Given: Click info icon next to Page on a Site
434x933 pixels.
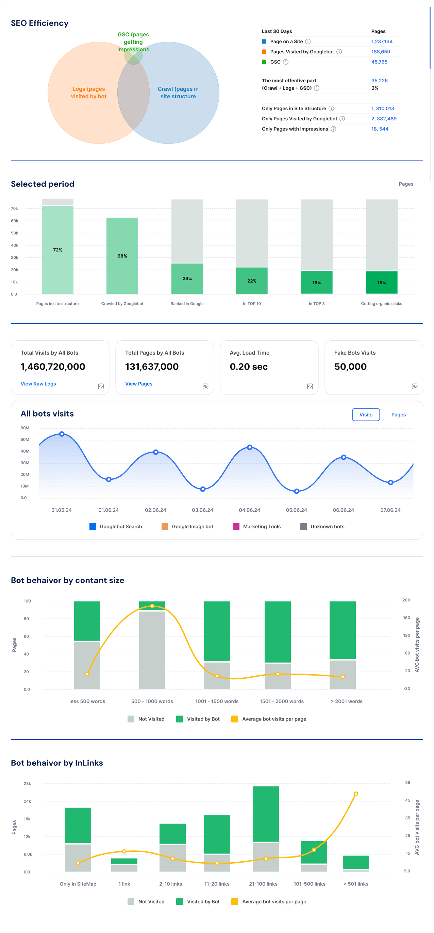Looking at the screenshot, I should tap(307, 41).
